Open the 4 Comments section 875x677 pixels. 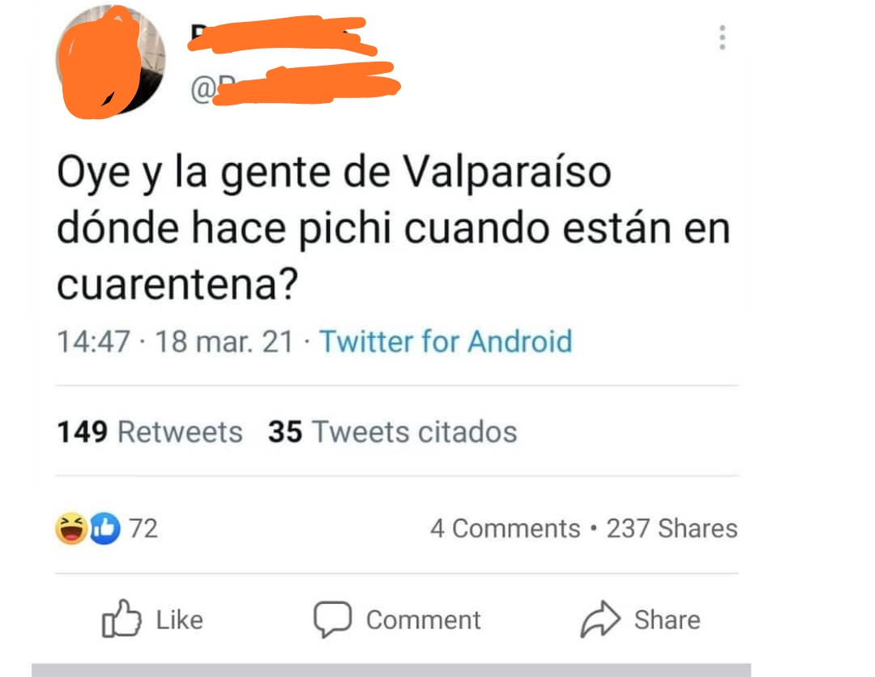pyautogui.click(x=505, y=529)
